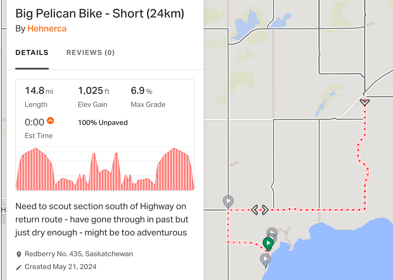The height and width of the screenshot is (280, 393).
Task: Click Redberry No. 435, Saskatchewan location
Action: [79, 254]
